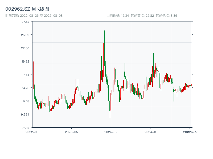
Task: Click the 12.18 y-axis label
Action: 26,101
